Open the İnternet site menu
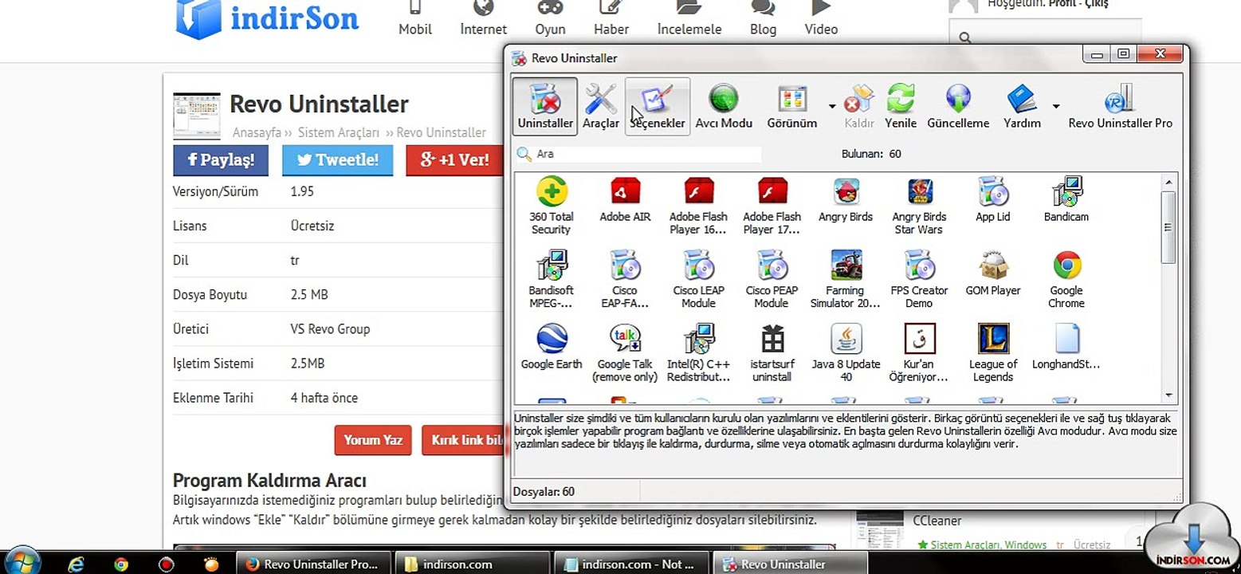 (x=483, y=19)
